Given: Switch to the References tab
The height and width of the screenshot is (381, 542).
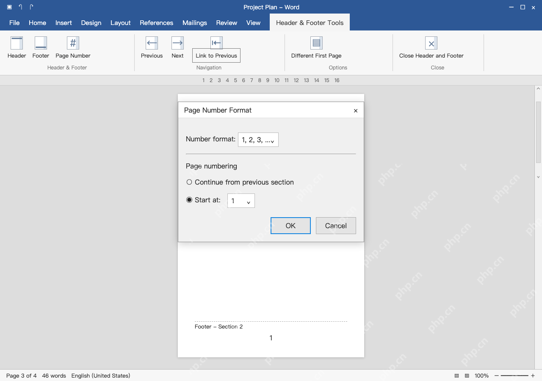Looking at the screenshot, I should (x=156, y=23).
